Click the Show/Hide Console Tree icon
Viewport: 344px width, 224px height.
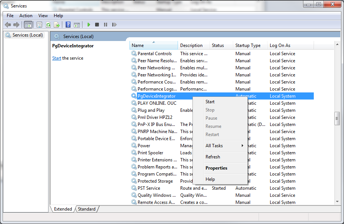coord(28,25)
